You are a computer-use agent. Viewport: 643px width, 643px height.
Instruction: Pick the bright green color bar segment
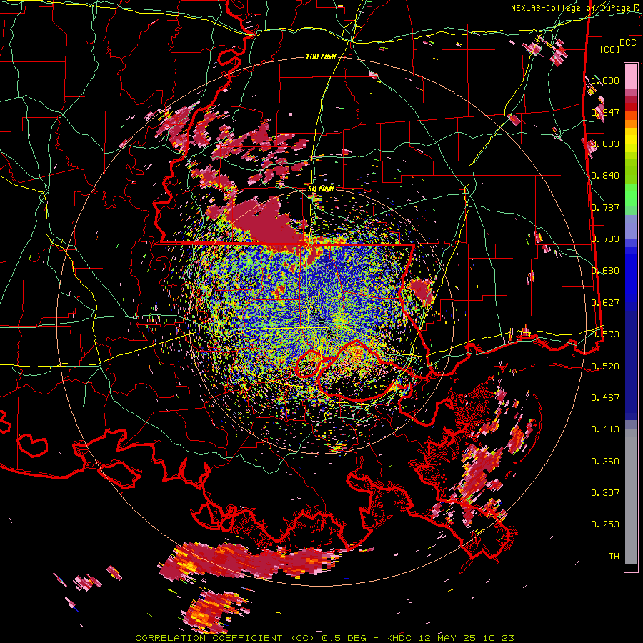point(631,194)
